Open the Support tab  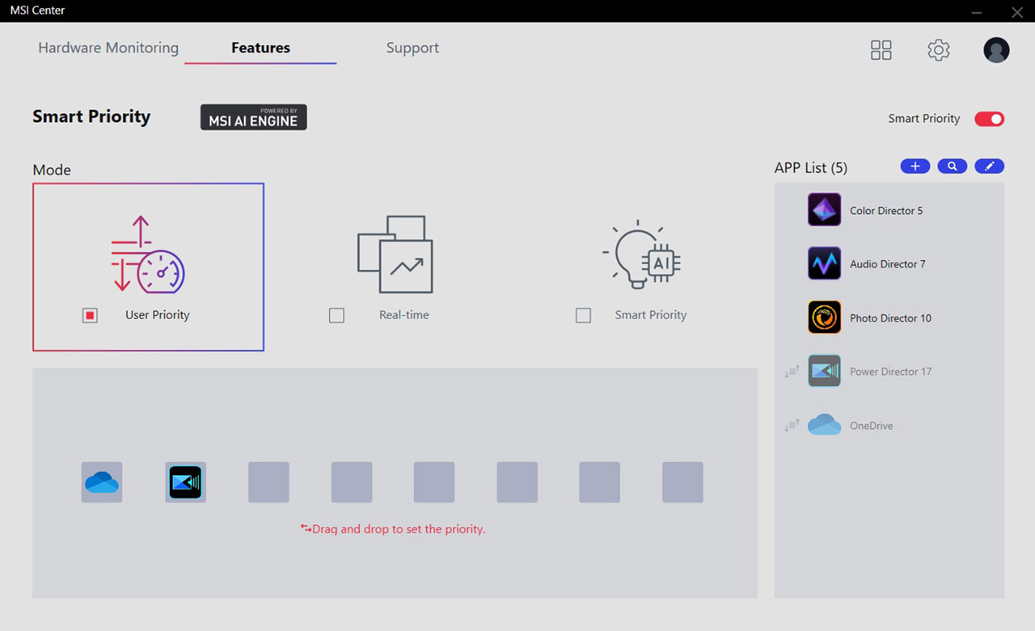412,48
